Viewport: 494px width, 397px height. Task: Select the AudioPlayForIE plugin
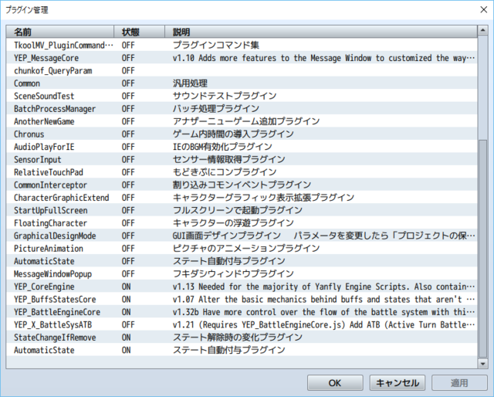tap(44, 147)
